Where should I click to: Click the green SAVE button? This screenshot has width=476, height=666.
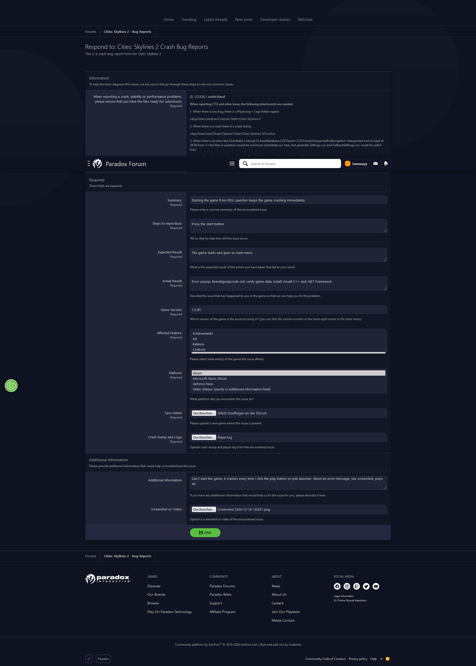(x=205, y=533)
